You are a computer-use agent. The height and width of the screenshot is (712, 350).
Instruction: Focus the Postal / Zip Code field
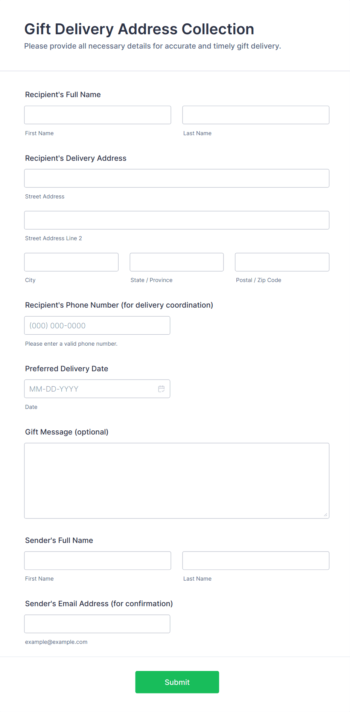pyautogui.click(x=282, y=262)
